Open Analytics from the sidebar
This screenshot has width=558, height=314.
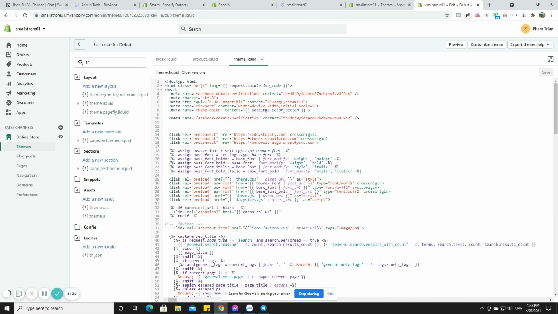24,83
